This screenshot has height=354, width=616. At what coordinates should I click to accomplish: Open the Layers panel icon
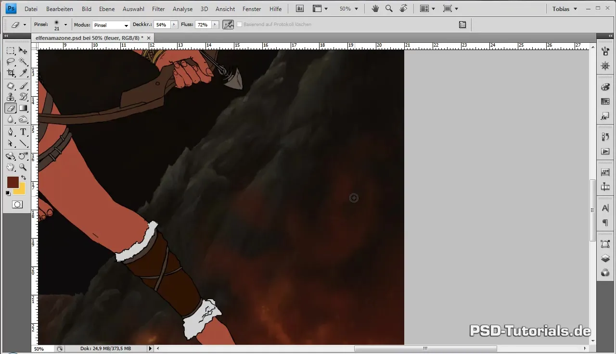coord(605,258)
